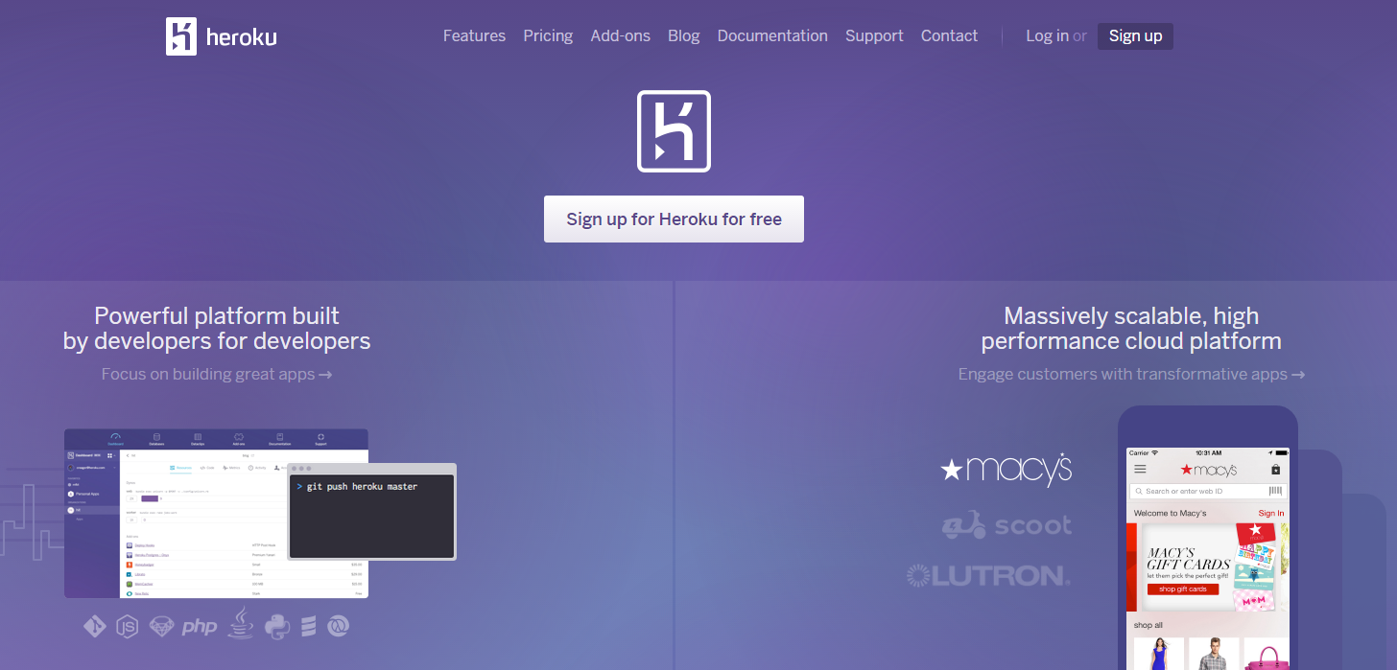
Task: Click the PHP logo icon
Action: (x=200, y=627)
